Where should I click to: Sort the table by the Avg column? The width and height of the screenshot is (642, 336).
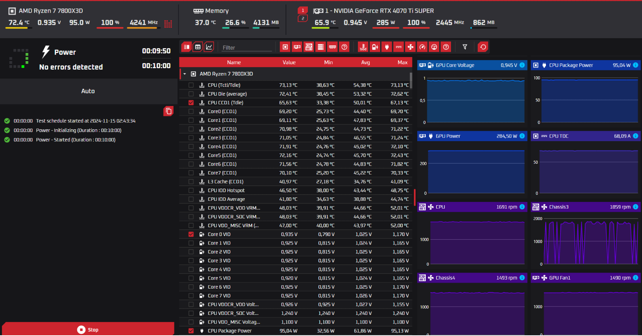[x=366, y=63]
